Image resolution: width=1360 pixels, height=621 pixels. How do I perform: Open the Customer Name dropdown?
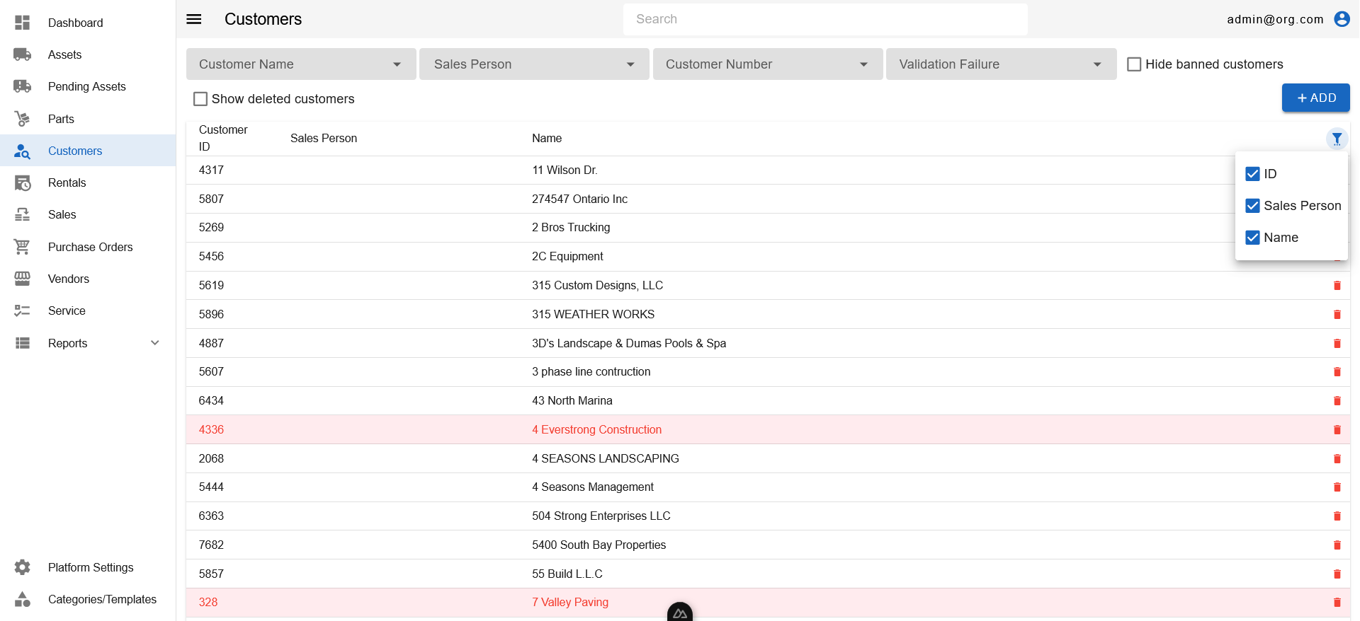coord(300,64)
